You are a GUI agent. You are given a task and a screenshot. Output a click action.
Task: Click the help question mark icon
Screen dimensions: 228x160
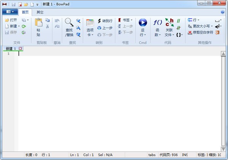pyautogui.click(x=223, y=12)
